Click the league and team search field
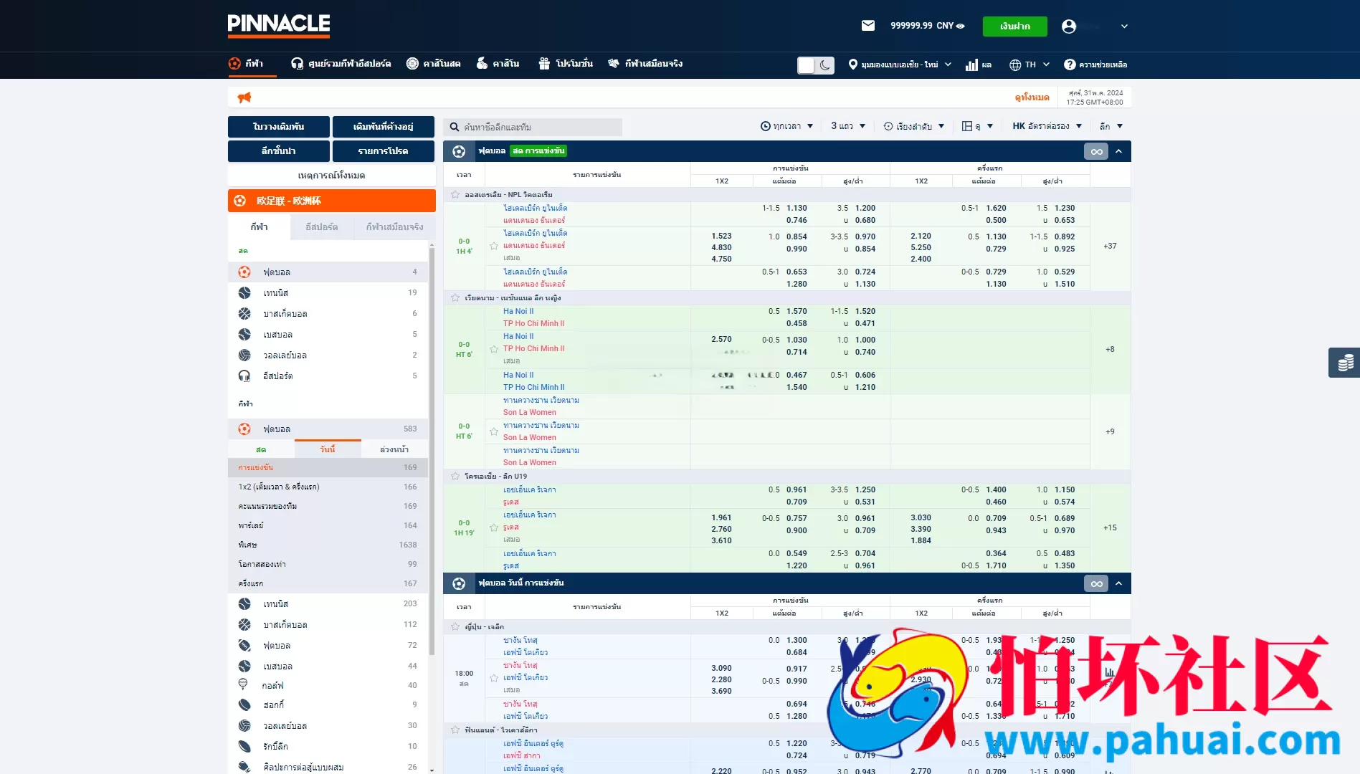 [533, 127]
